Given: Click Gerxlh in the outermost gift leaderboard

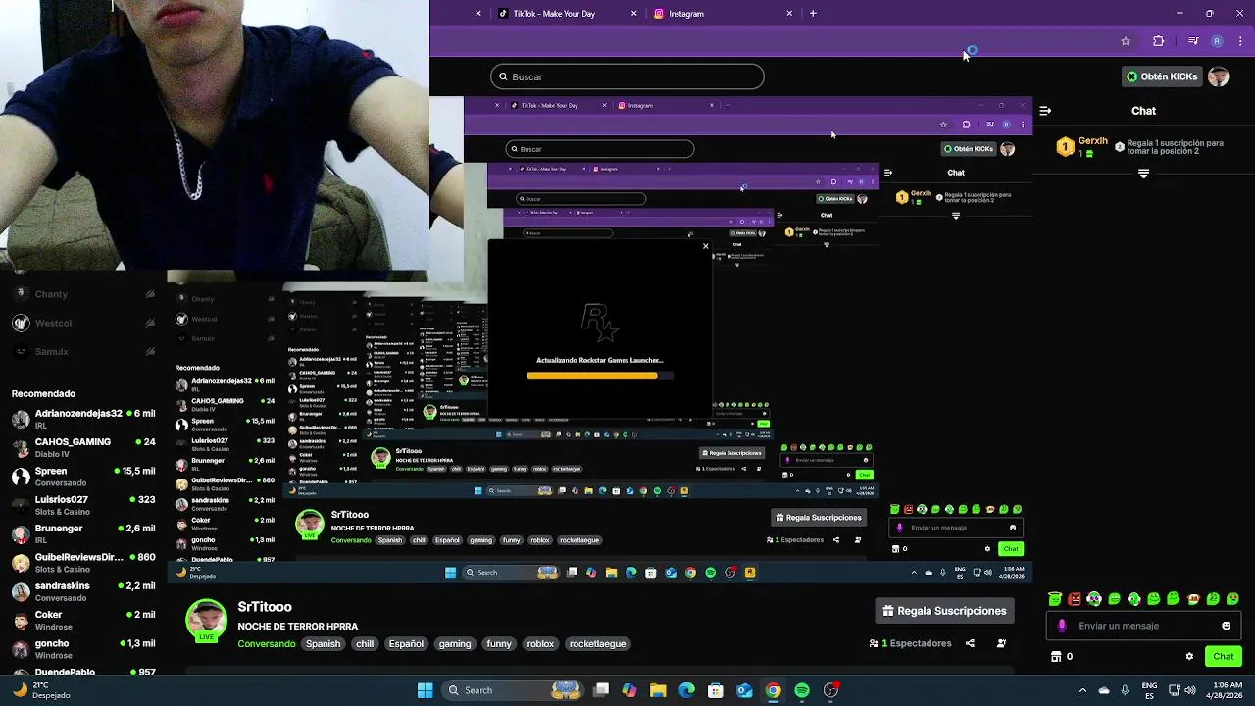Looking at the screenshot, I should pos(1093,141).
